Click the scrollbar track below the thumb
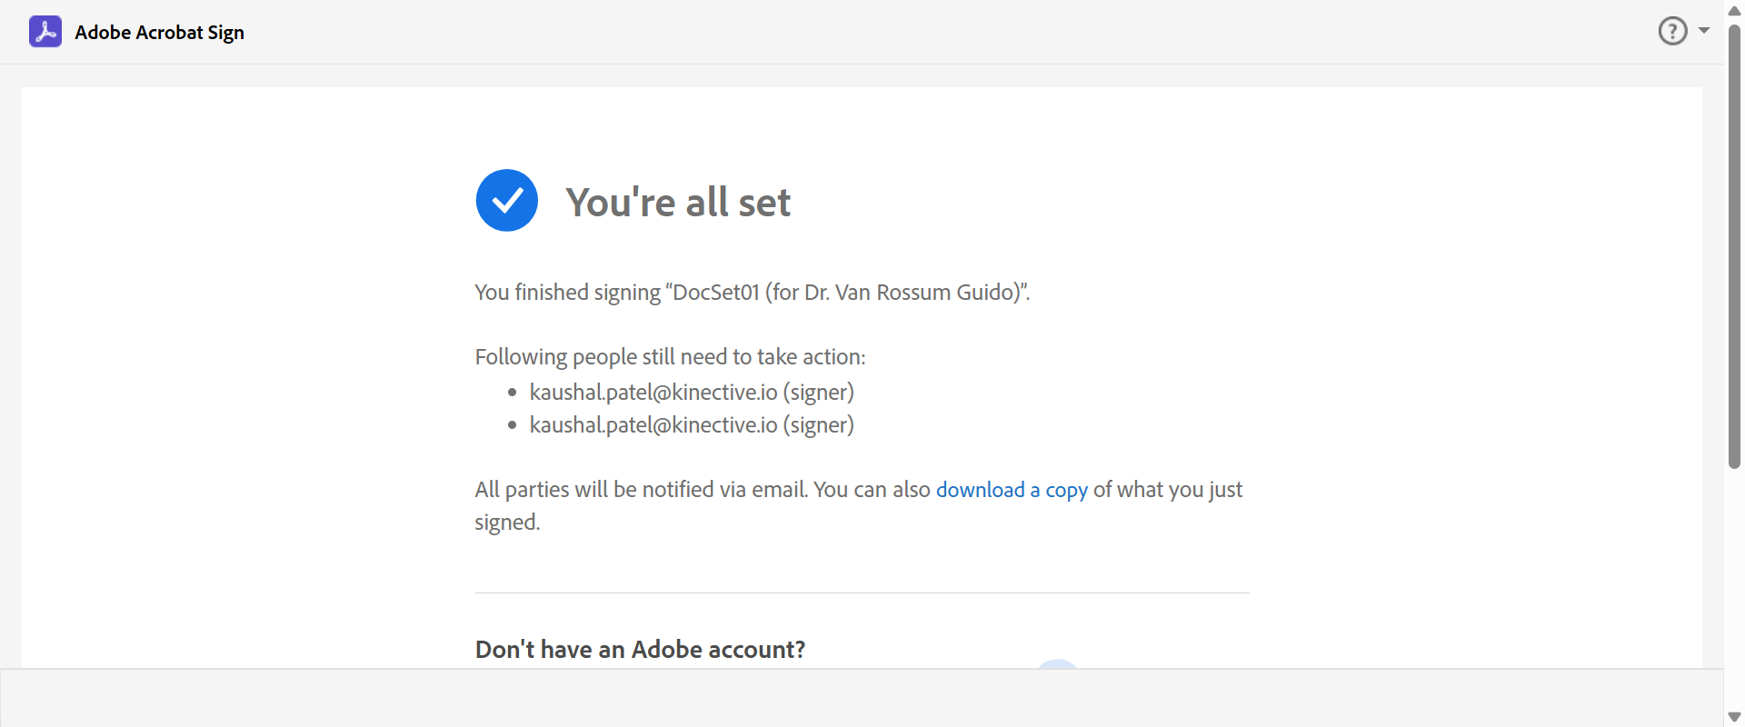 coord(1734,591)
